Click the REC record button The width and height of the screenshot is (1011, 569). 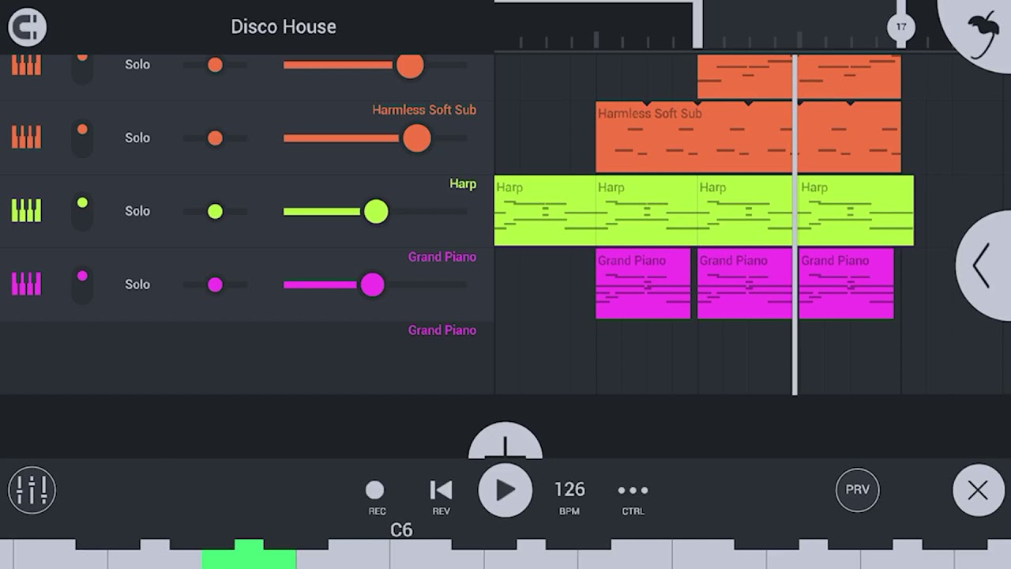click(x=376, y=498)
